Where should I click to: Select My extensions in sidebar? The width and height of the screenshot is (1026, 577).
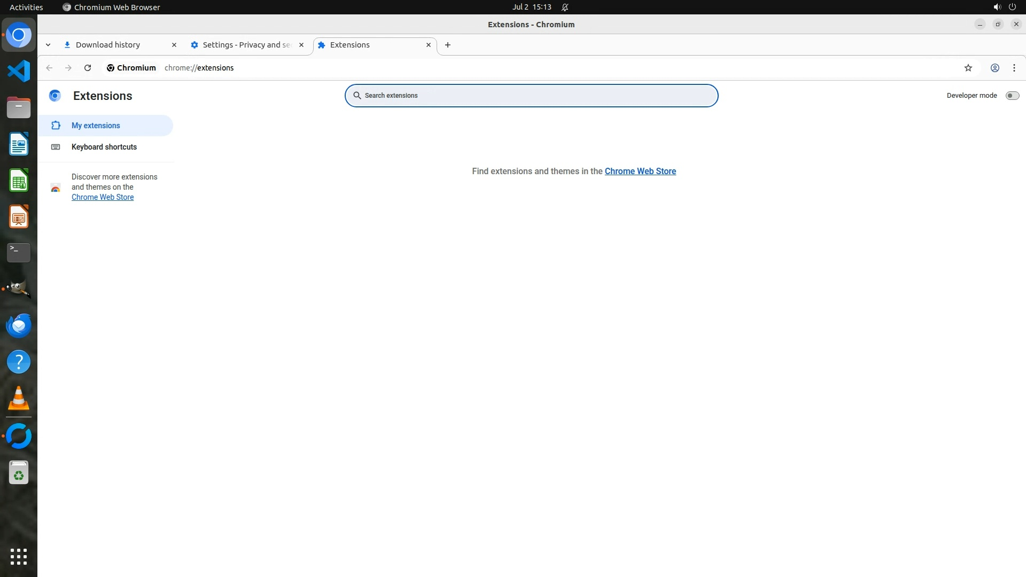tap(96, 126)
